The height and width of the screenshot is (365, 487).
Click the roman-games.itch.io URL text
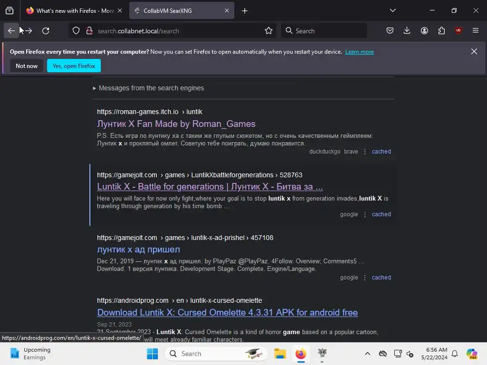click(x=149, y=112)
